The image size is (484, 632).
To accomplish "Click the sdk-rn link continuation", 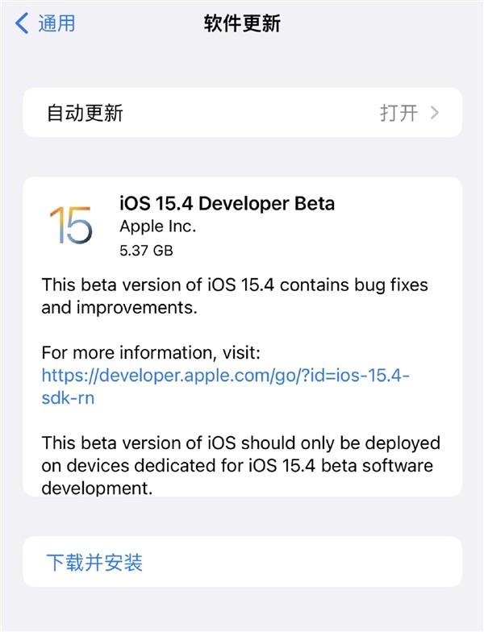I will [x=68, y=398].
